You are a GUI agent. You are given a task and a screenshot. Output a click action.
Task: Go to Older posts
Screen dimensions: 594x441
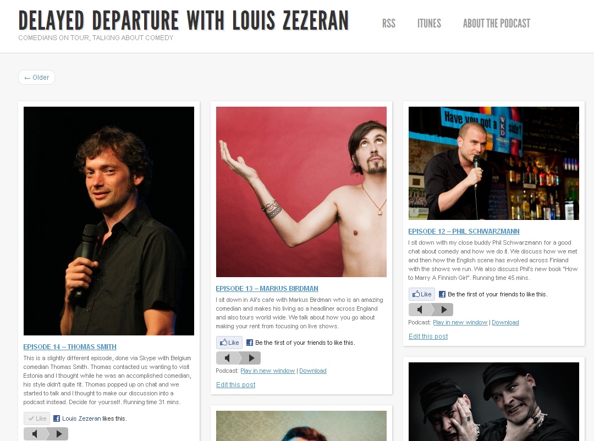[36, 78]
